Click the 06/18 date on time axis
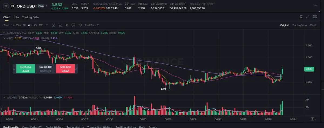This screenshot has height=128, width=324. (268, 119)
